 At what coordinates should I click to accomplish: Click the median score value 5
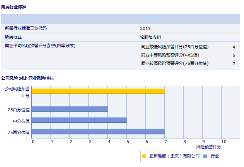[x=234, y=55]
